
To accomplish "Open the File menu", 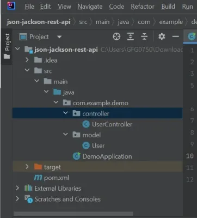I will (x=29, y=7).
